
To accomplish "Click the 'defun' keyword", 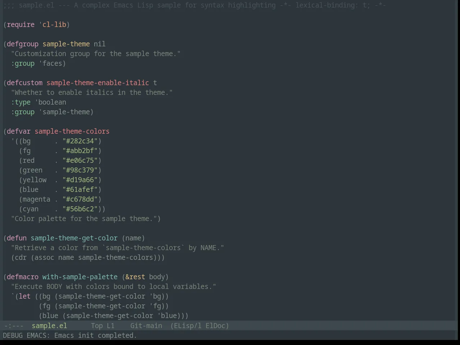I will pyautogui.click(x=17, y=238).
